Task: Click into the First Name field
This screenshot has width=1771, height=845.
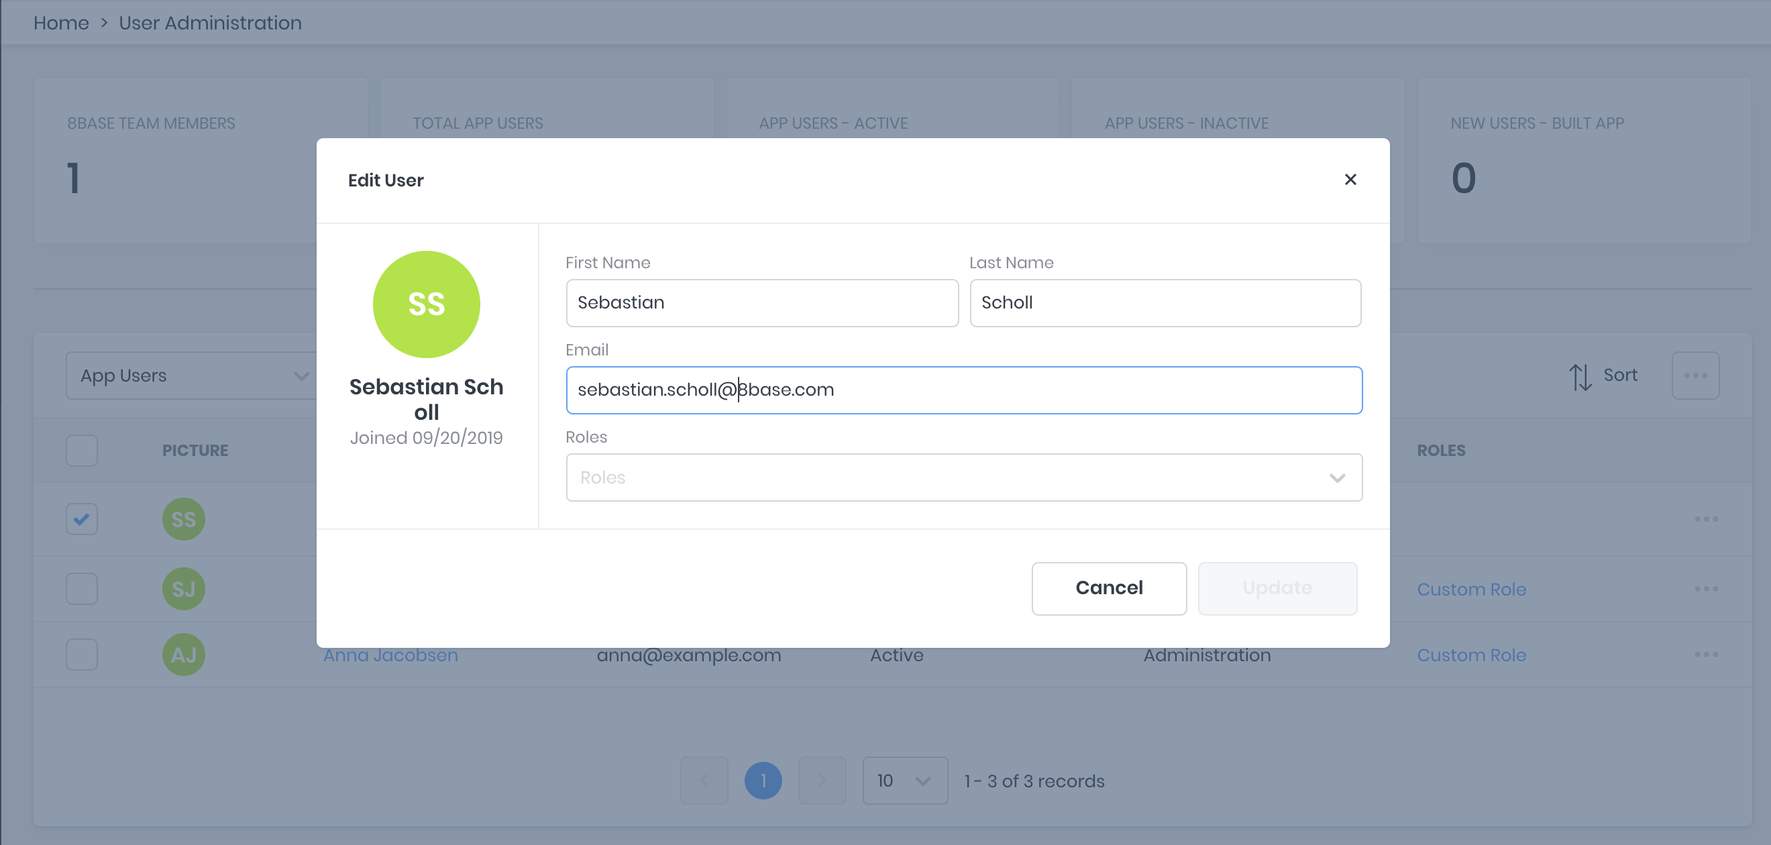Action: tap(761, 302)
